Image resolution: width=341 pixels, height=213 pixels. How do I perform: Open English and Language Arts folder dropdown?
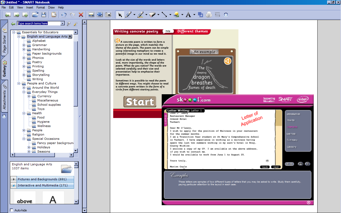[70, 36]
